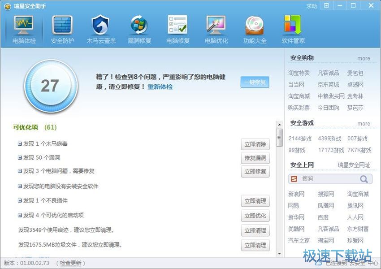Click the 重新体检 link

pos(160,87)
